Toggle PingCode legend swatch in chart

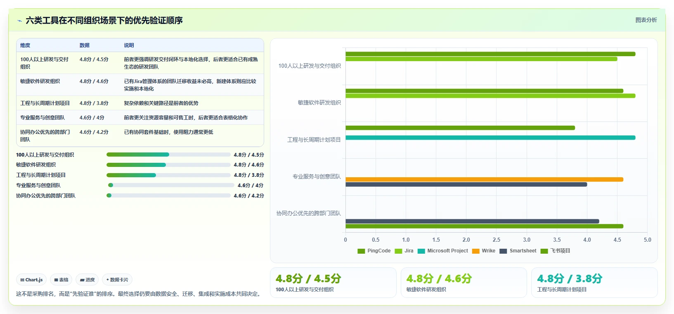point(361,251)
